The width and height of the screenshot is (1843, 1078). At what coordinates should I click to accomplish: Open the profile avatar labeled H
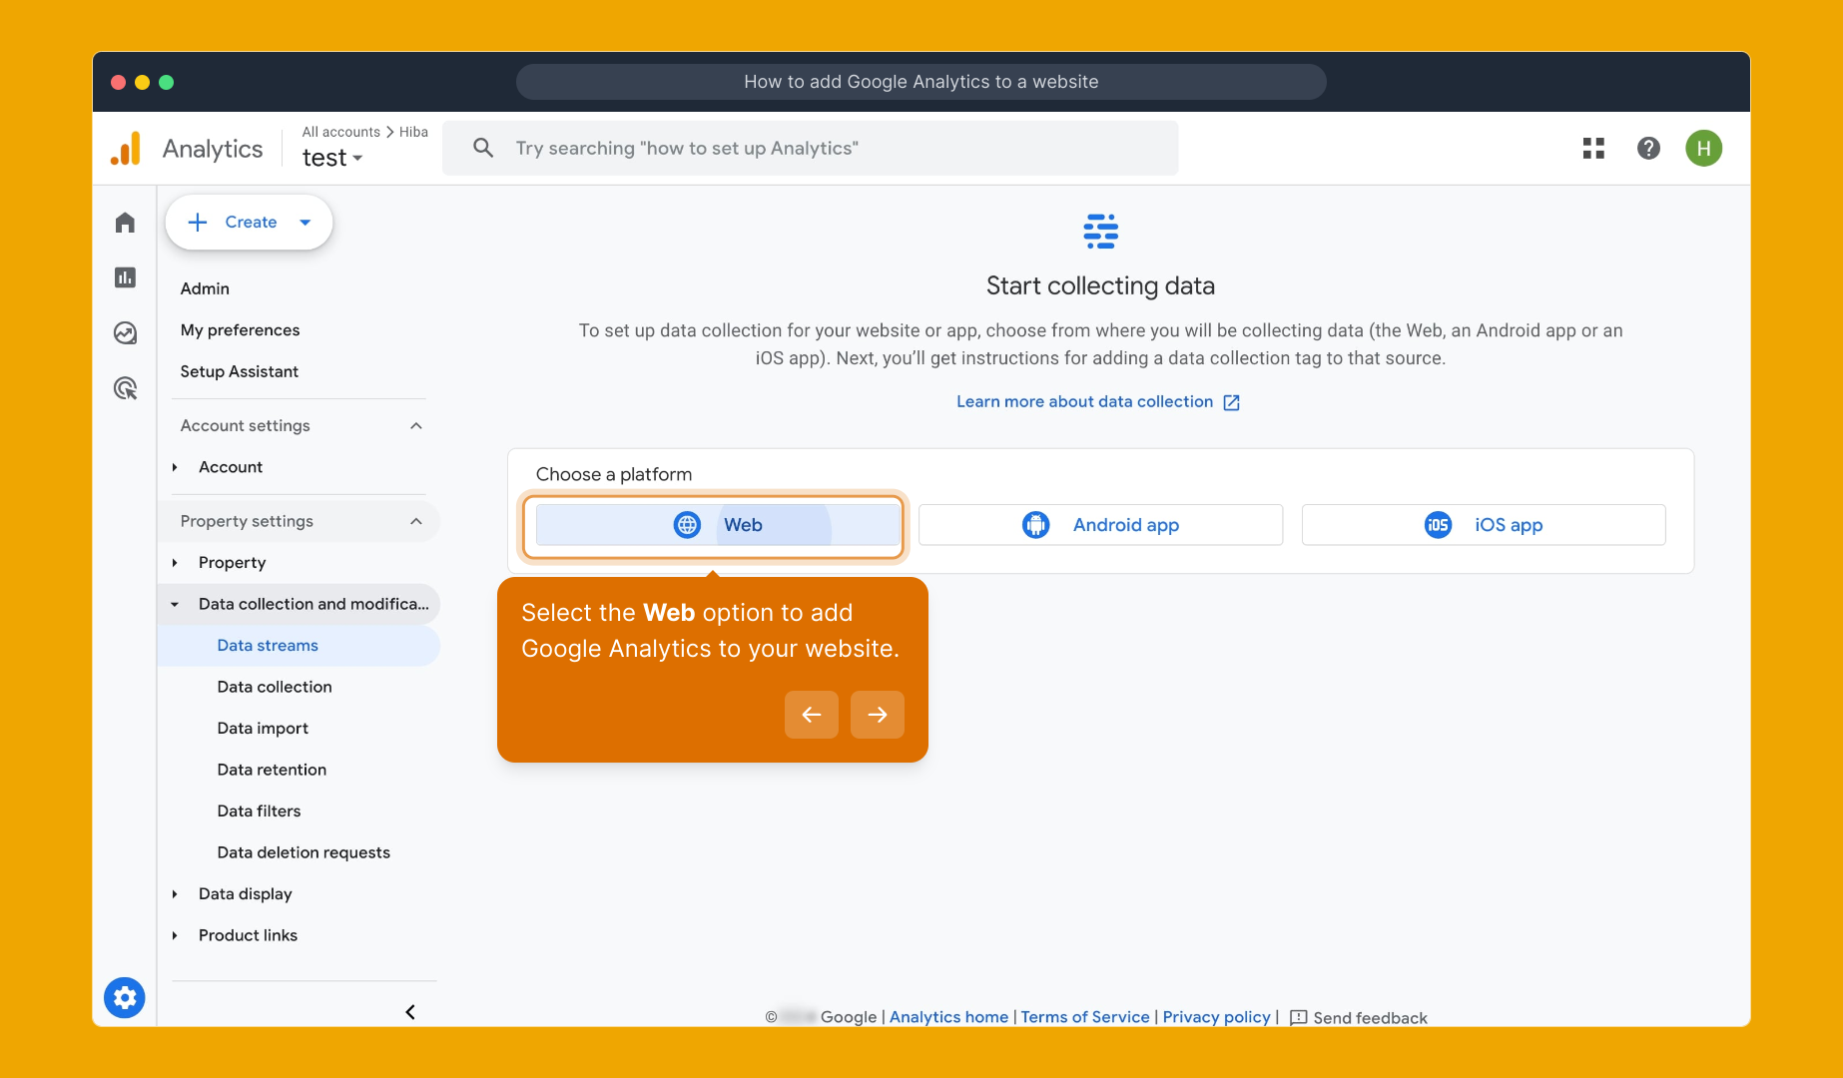(x=1704, y=148)
